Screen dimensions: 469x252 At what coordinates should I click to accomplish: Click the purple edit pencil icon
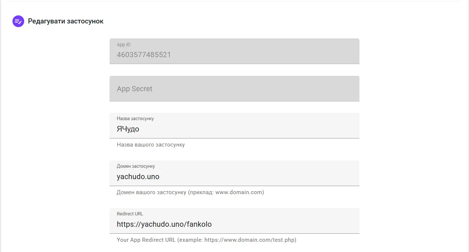18,21
